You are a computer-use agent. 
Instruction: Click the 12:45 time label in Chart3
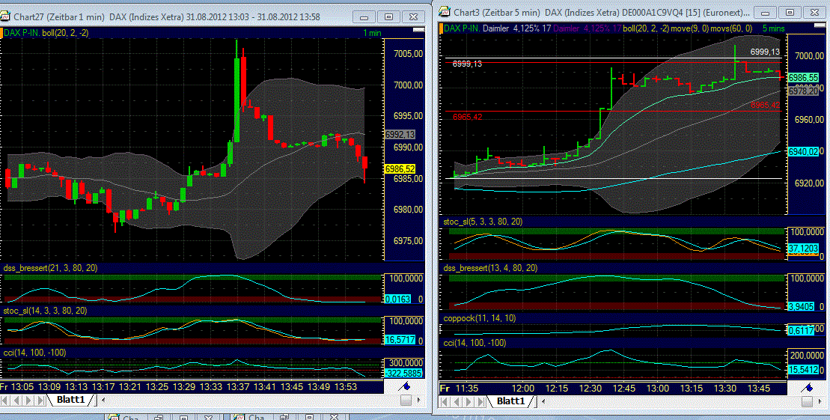pyautogui.click(x=624, y=389)
